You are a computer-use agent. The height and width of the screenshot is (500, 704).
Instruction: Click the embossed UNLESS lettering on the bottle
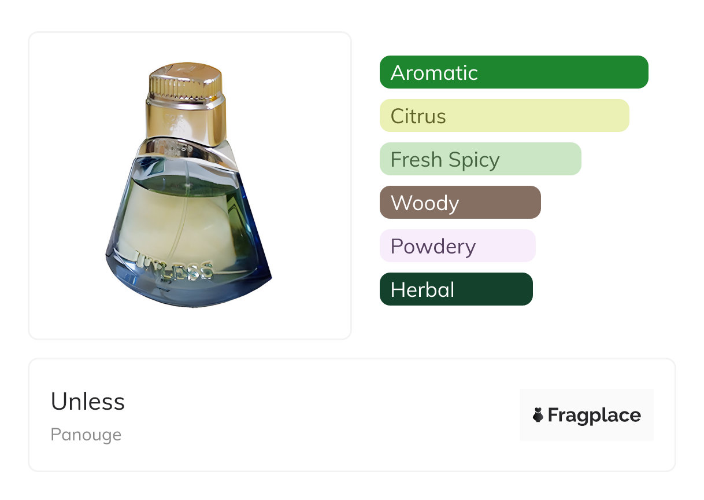tap(175, 266)
